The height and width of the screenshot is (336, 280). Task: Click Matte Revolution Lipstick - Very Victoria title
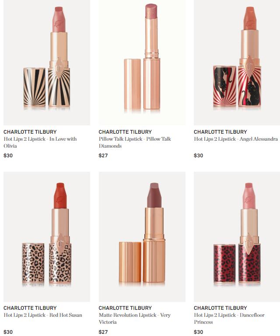(135, 319)
